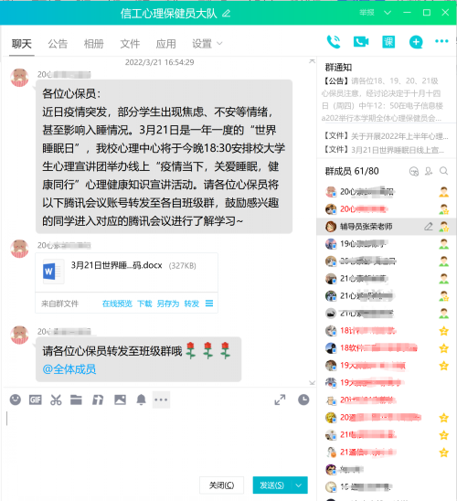Image resolution: width=457 pixels, height=501 pixels.
Task: Open message history clock icon
Action: [303, 400]
